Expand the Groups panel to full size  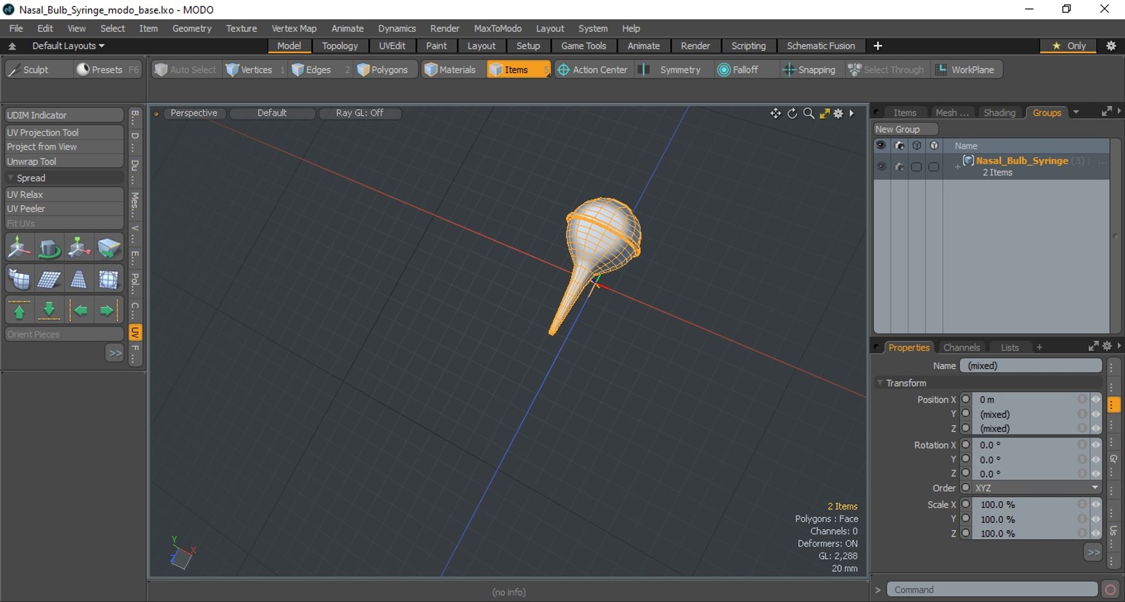pyautogui.click(x=1106, y=112)
